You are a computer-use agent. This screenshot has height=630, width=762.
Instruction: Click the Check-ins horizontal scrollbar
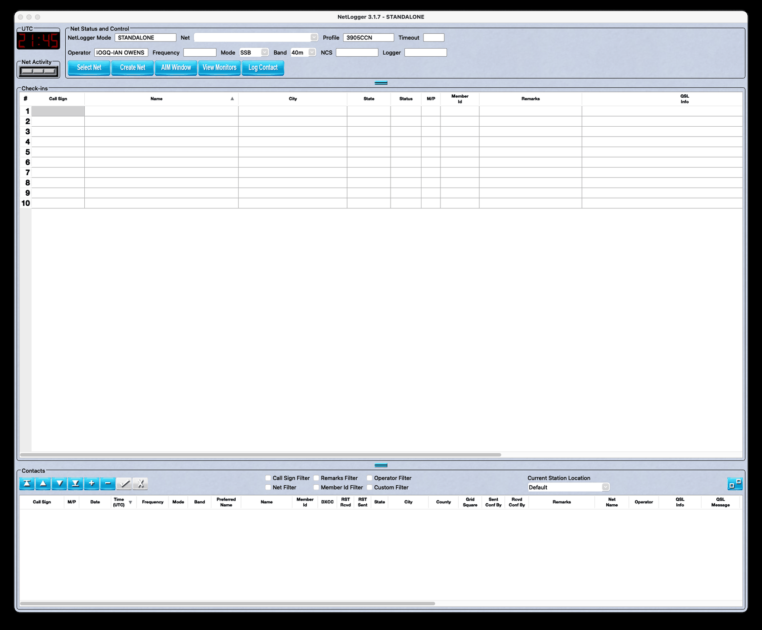point(261,455)
